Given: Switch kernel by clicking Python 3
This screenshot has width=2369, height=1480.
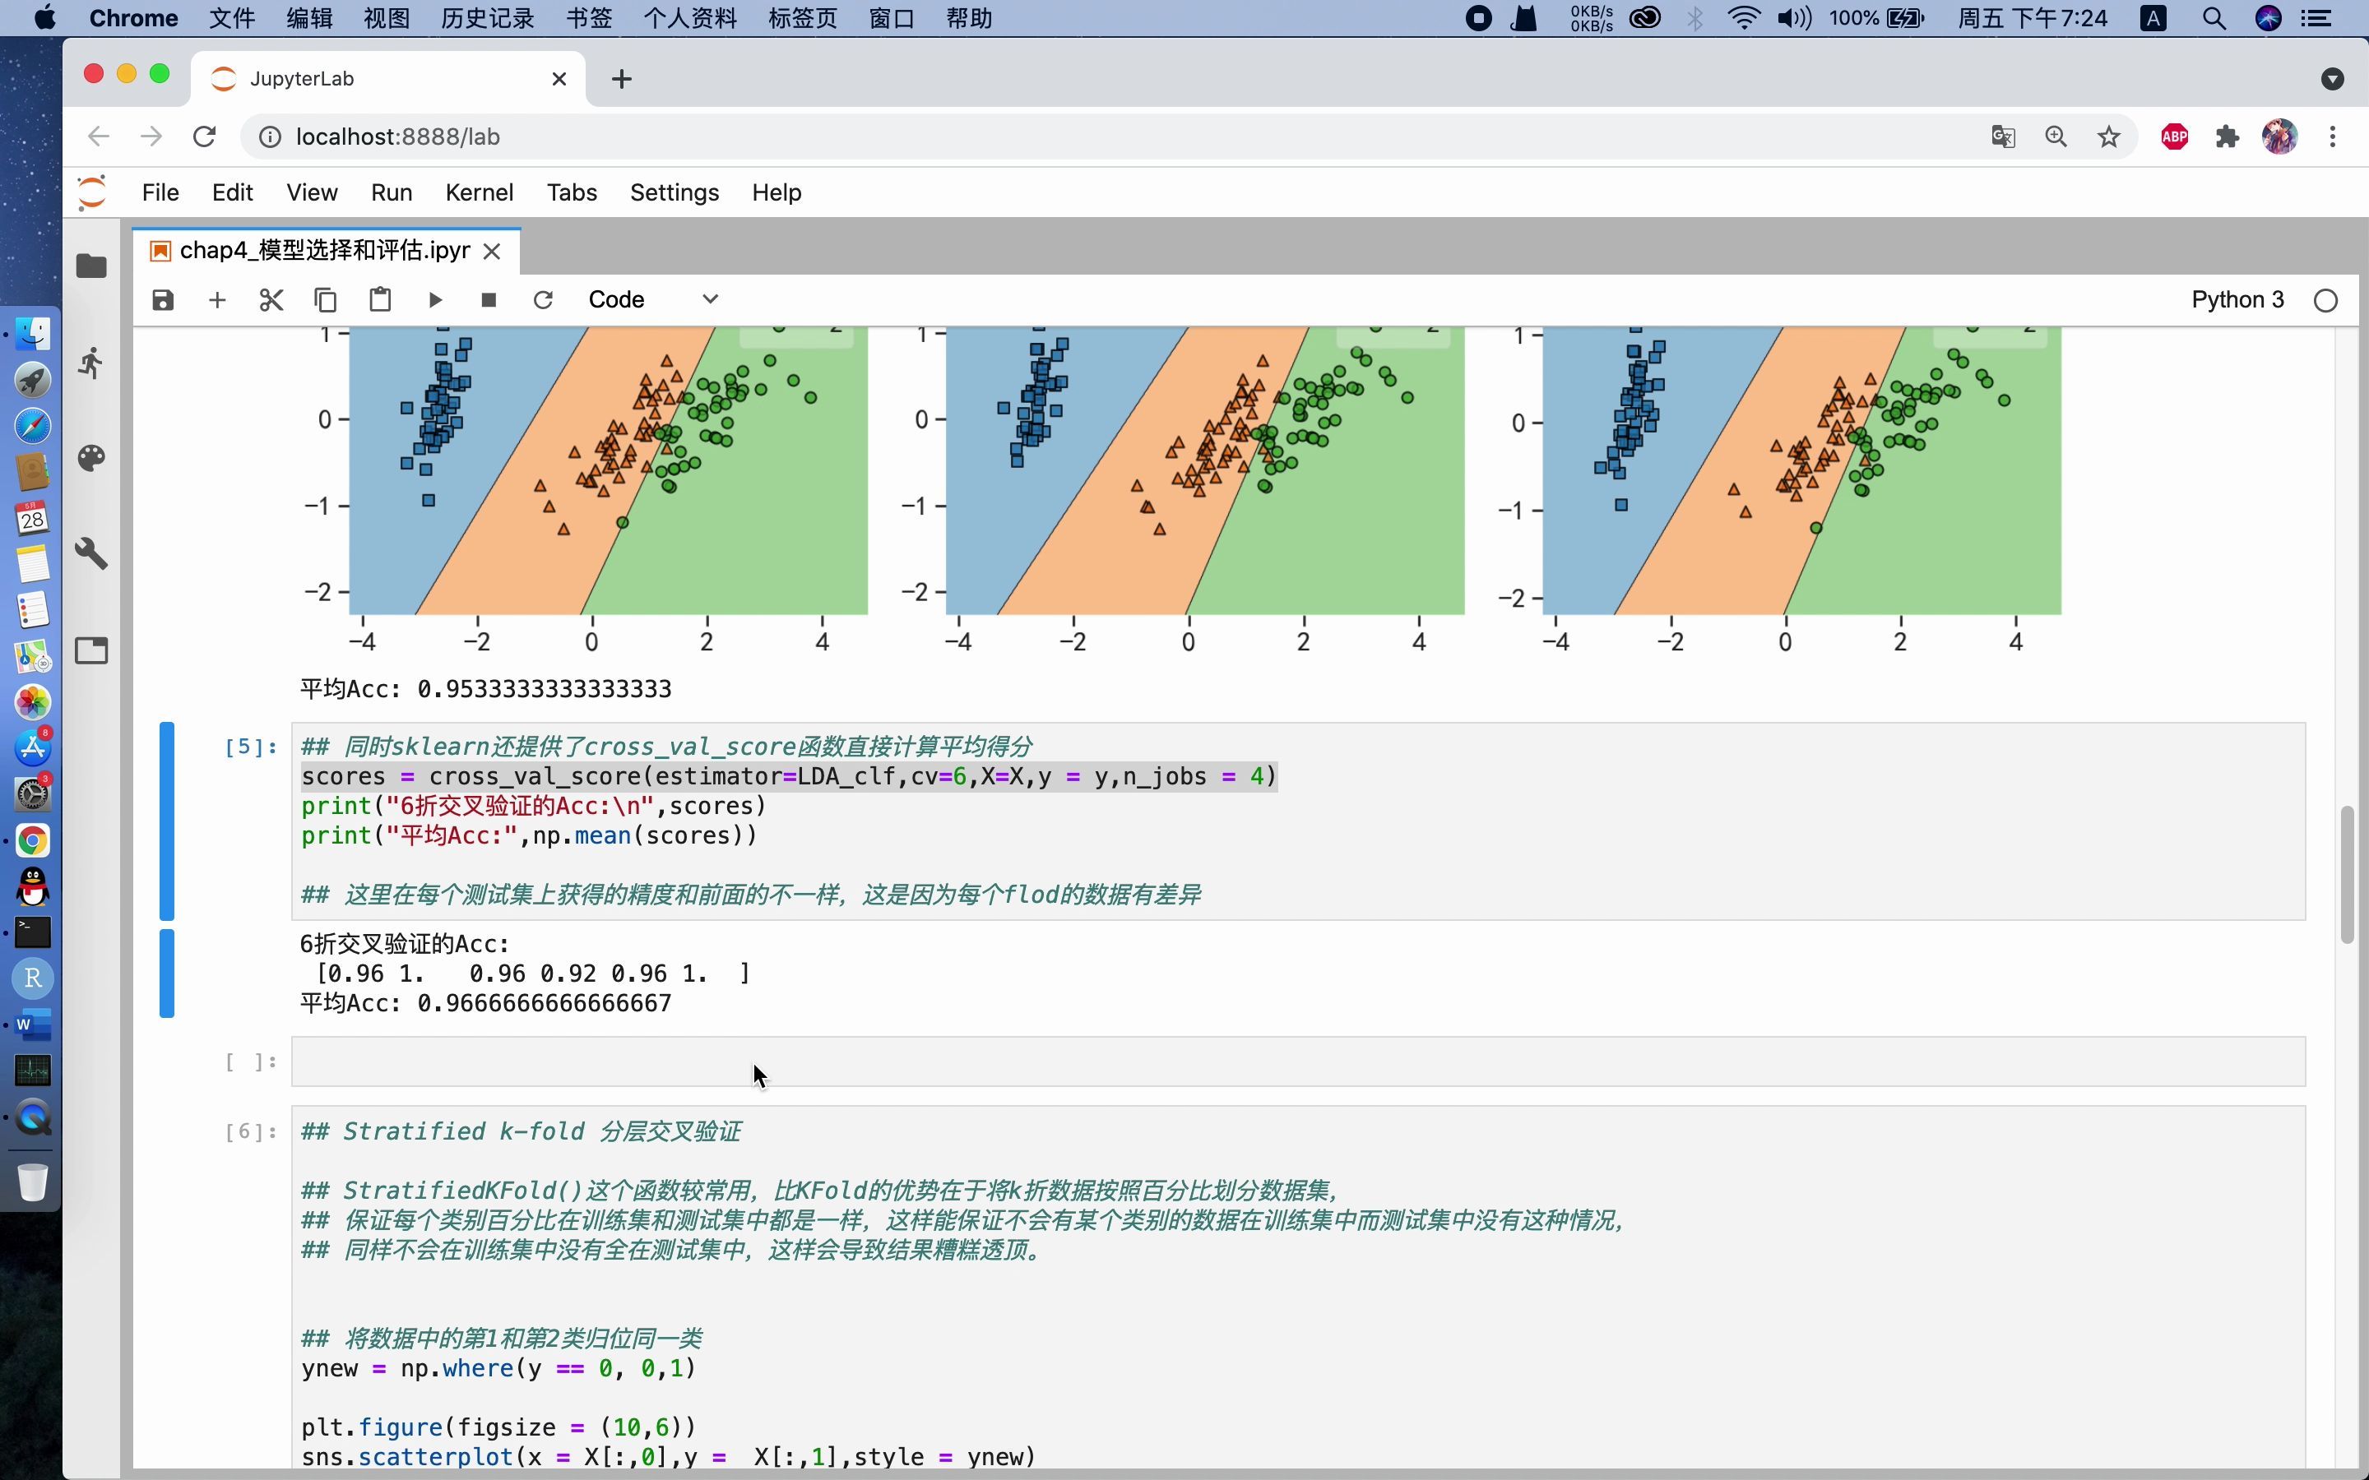Looking at the screenshot, I should [2237, 299].
